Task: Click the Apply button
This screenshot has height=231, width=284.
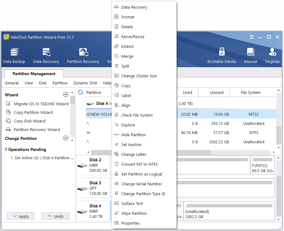Action: pyautogui.click(x=21, y=216)
